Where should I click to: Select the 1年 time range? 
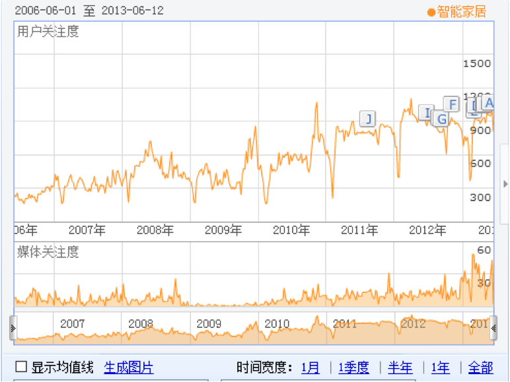(441, 367)
